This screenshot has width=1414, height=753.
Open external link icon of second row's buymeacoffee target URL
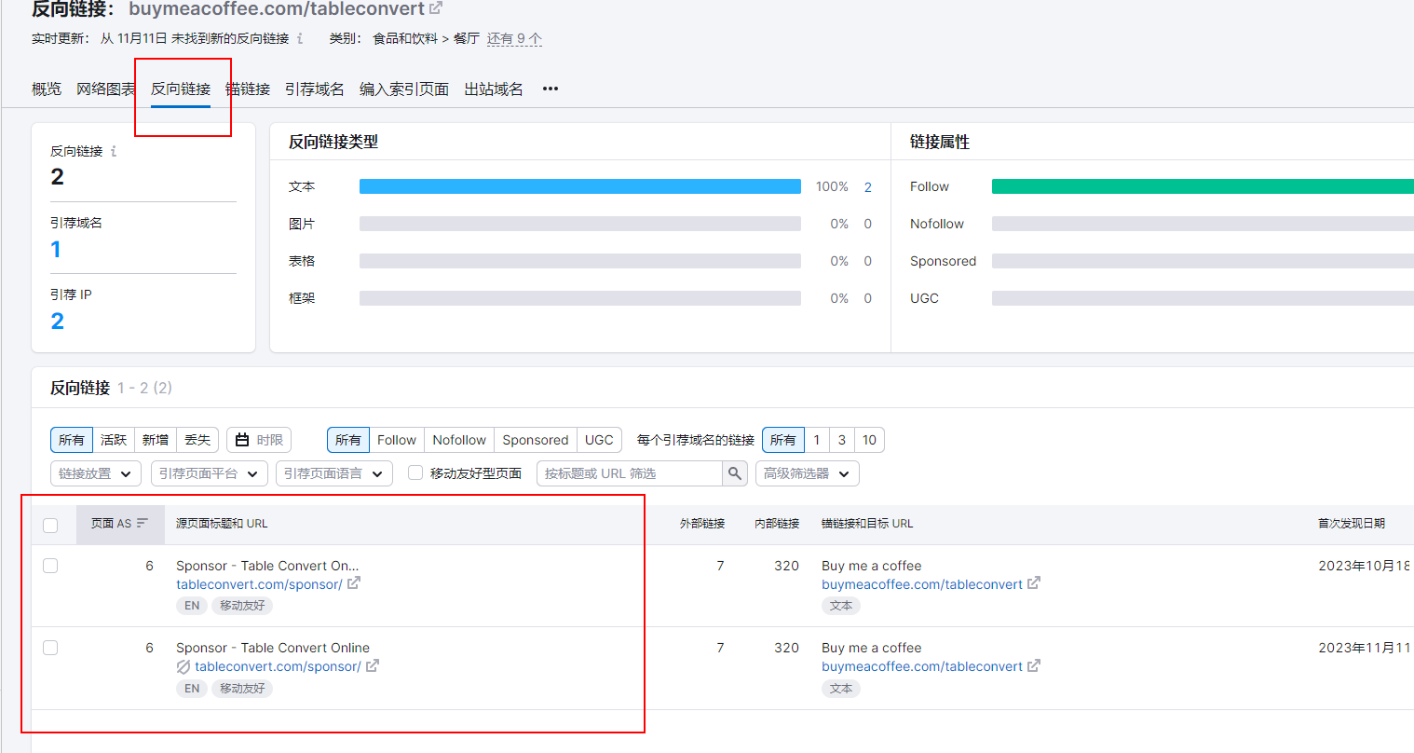(1034, 666)
